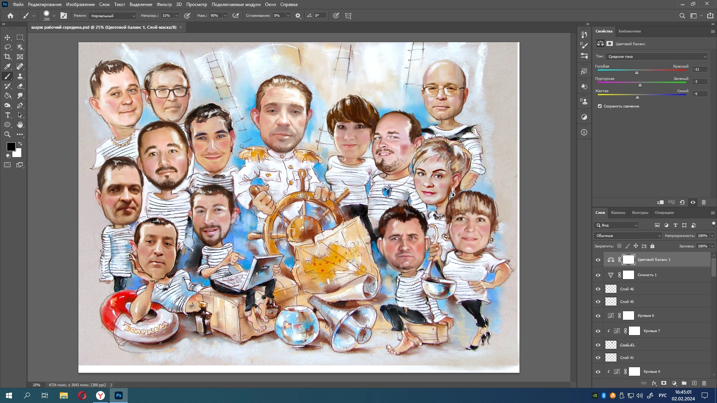
Task: Hide the Сочность 1 layer
Action: pyautogui.click(x=598, y=275)
